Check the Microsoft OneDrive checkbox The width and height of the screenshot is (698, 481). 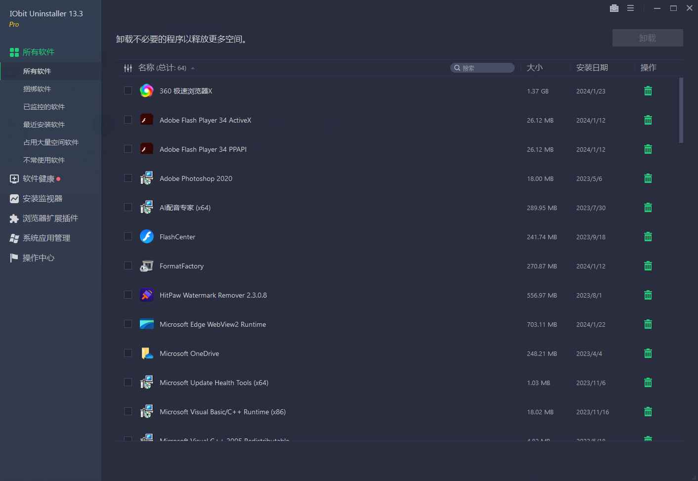coord(128,353)
